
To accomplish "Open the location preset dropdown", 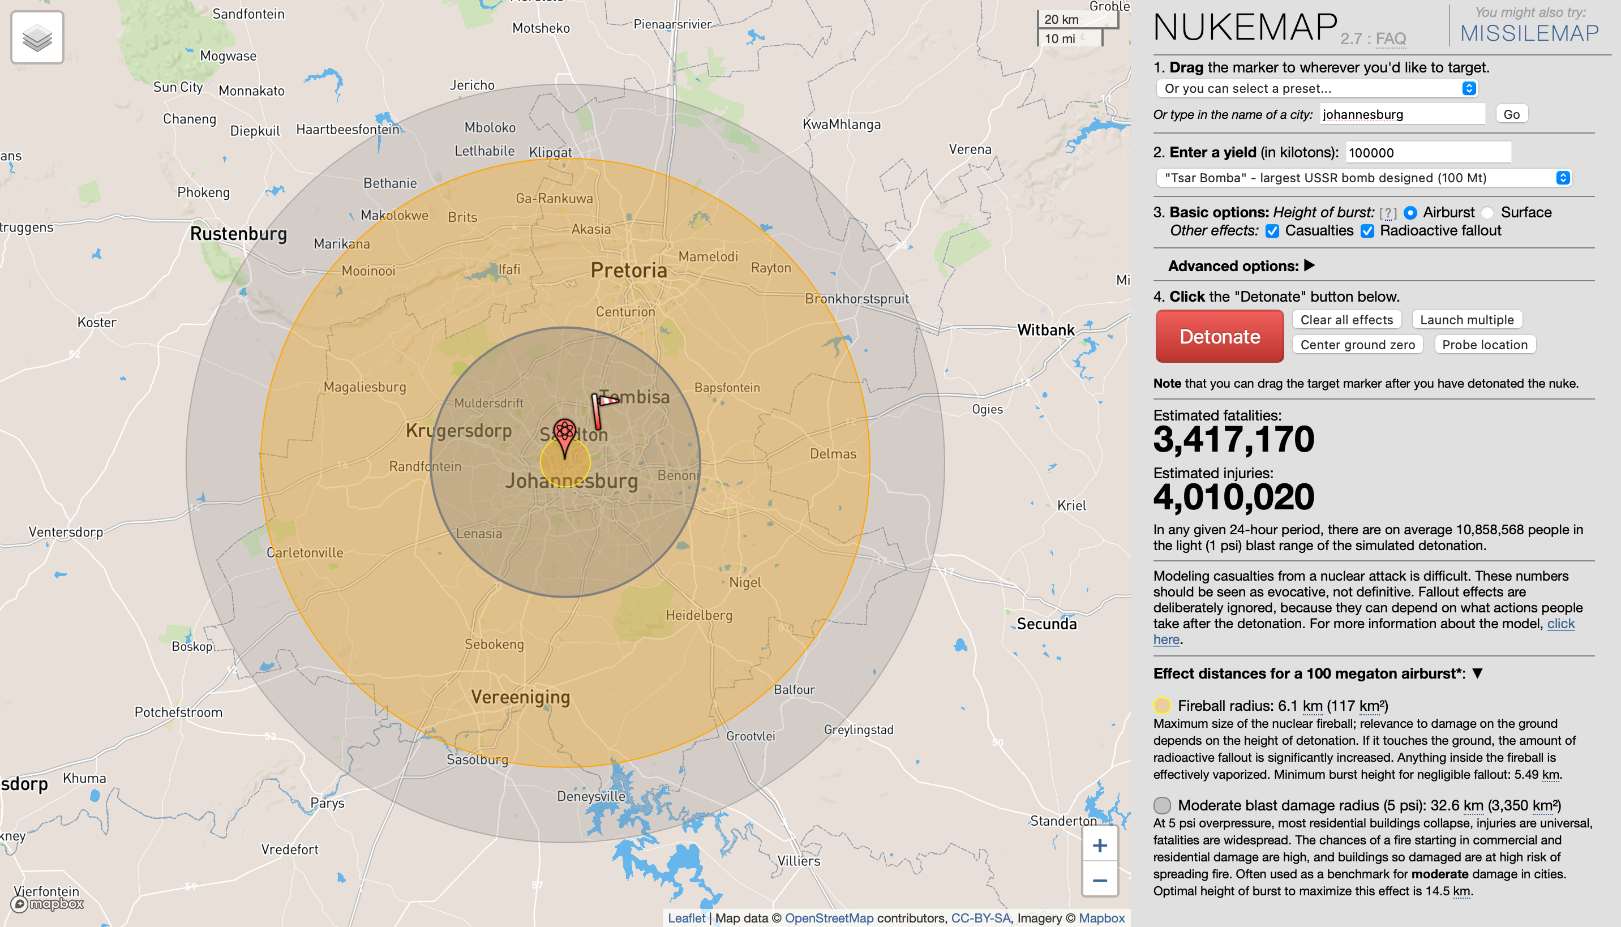I will pos(1316,88).
